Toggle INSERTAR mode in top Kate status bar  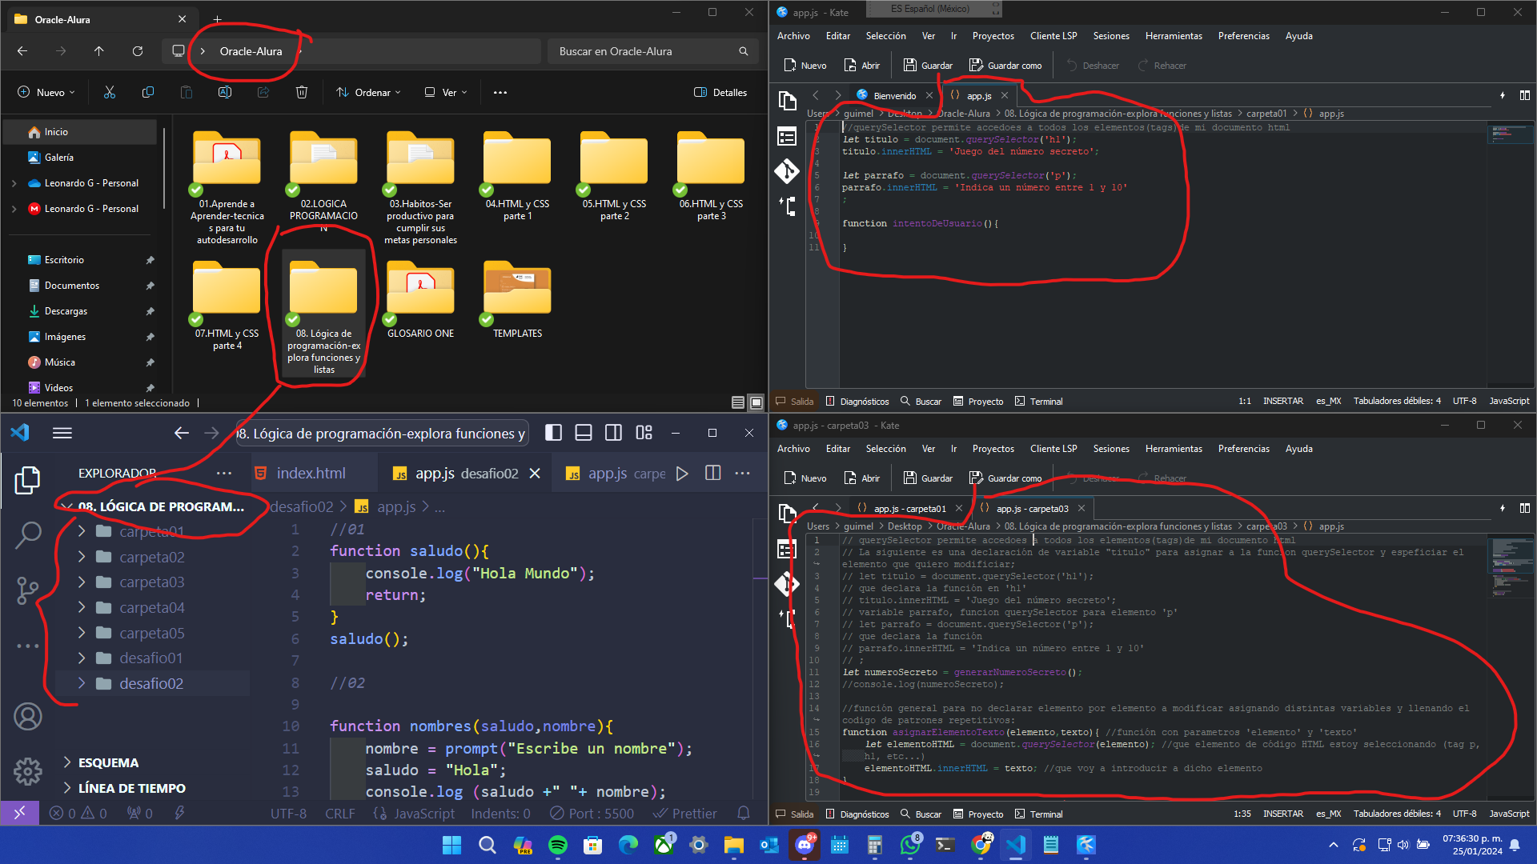[x=1283, y=401]
